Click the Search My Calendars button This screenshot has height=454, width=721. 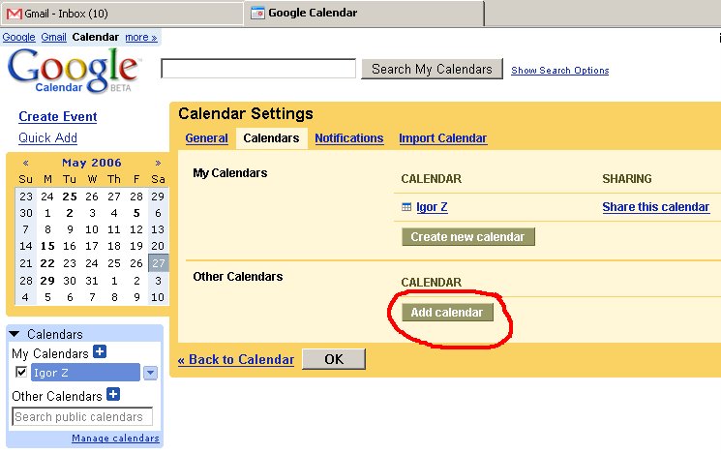pyautogui.click(x=432, y=69)
